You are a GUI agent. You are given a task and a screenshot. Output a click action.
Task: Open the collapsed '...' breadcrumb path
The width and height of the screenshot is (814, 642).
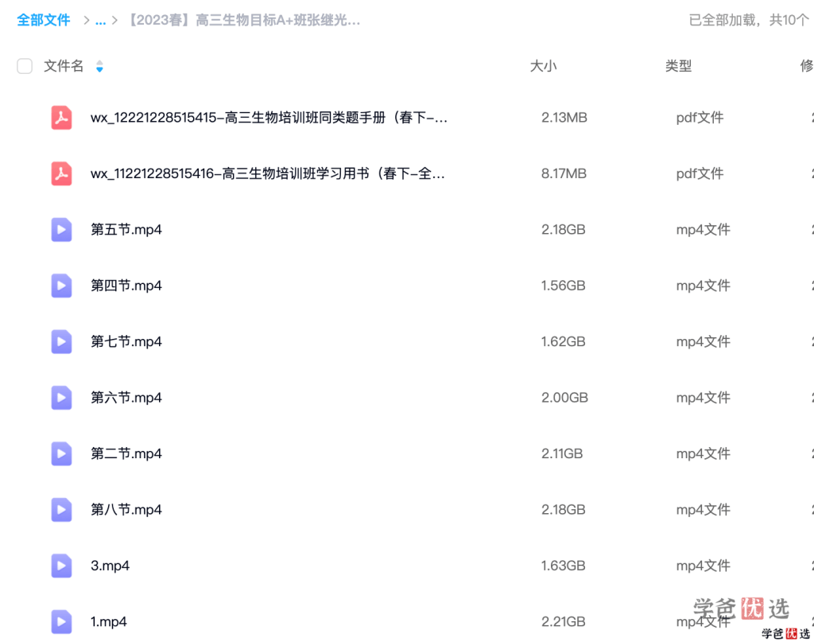(101, 21)
